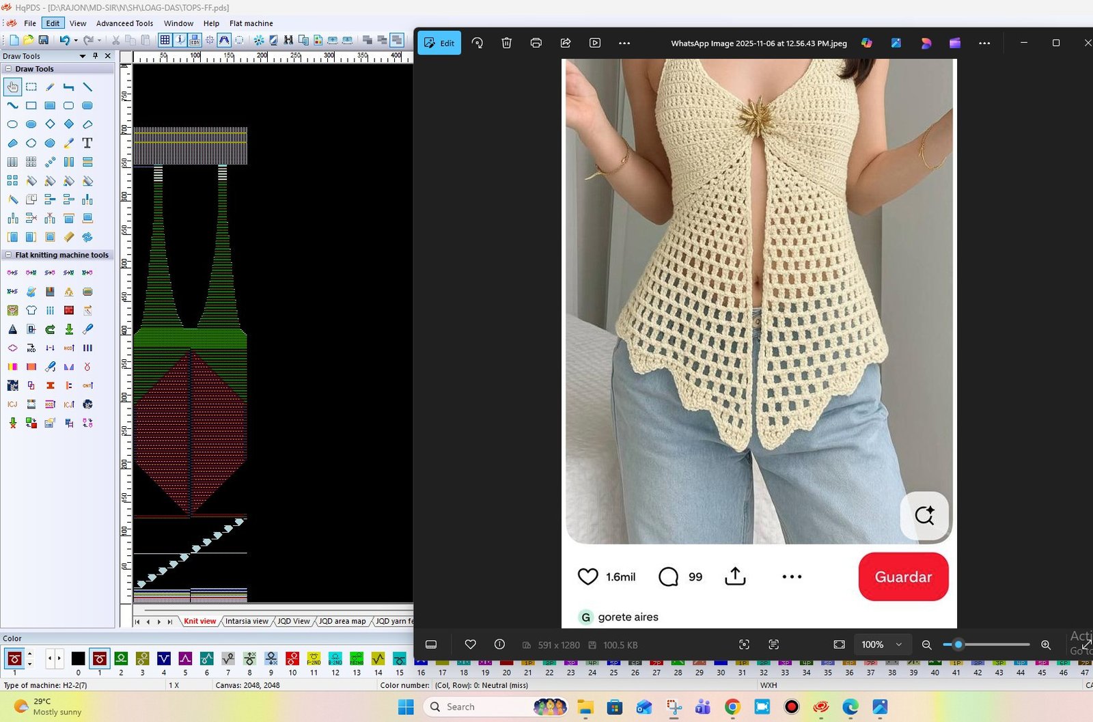This screenshot has width=1093, height=722.
Task: Switch to the Intarsia view tab
Action: (246, 621)
